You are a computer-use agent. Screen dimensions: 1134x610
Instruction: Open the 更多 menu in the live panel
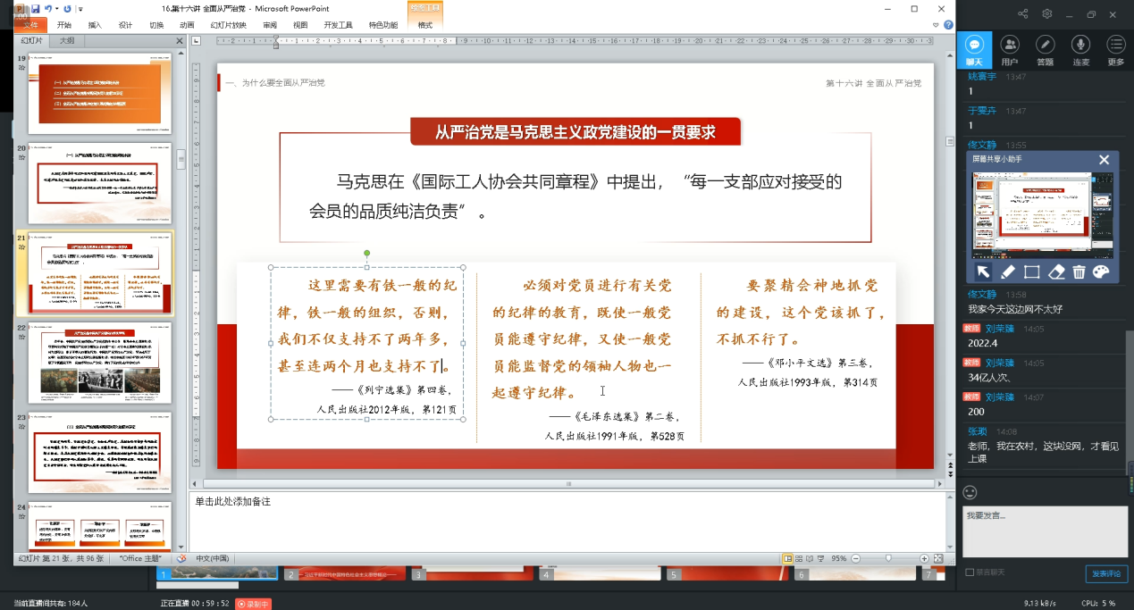1115,51
